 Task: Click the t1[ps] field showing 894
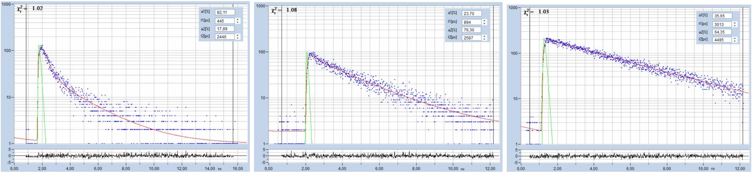[x=471, y=22]
